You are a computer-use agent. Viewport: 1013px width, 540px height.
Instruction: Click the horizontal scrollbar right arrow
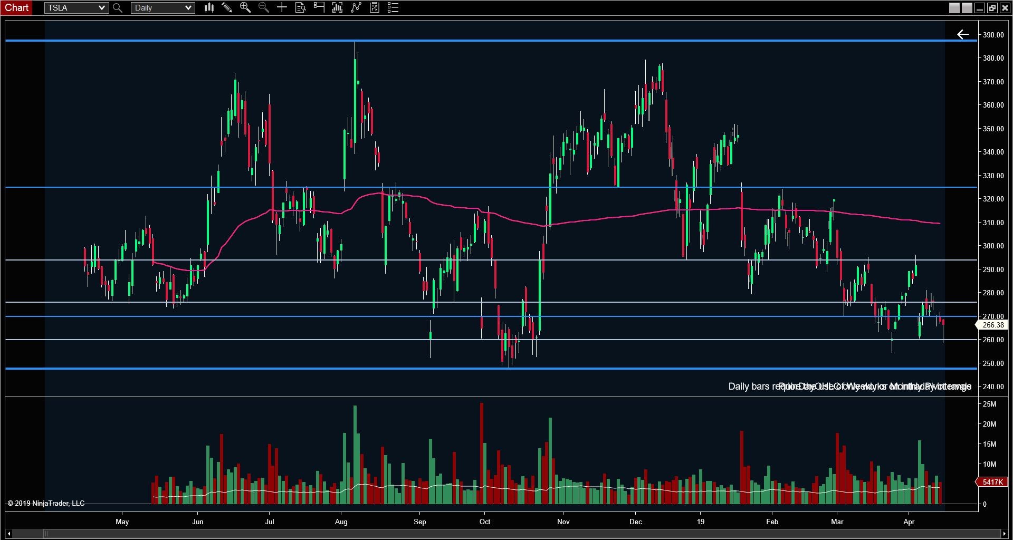pyautogui.click(x=1004, y=534)
